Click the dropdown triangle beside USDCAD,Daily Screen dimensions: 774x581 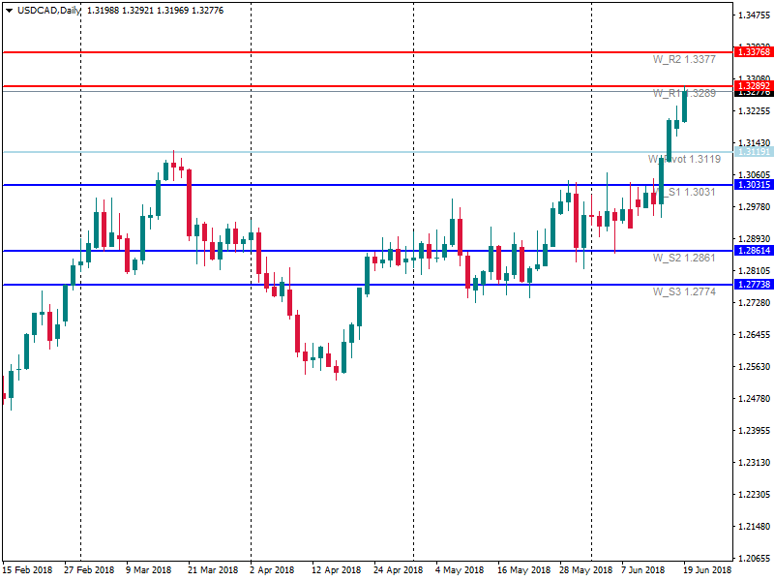click(x=9, y=10)
